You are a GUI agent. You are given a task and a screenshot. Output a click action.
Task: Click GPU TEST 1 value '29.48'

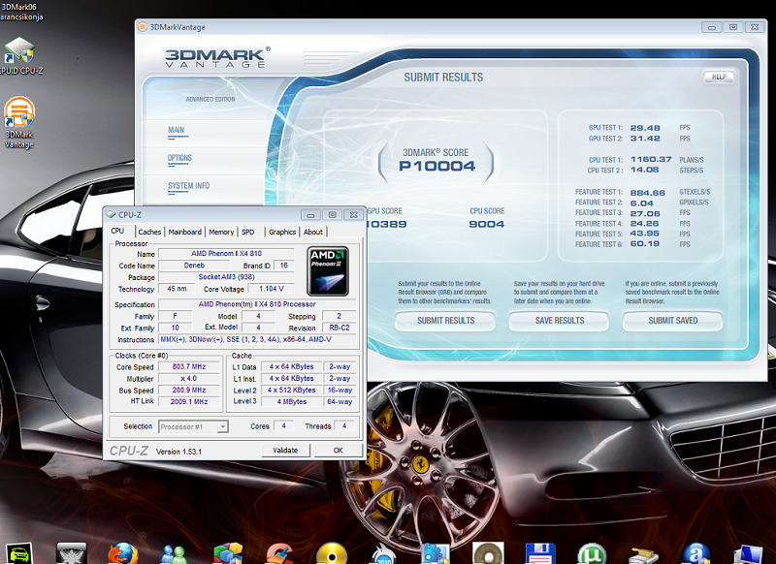click(645, 128)
